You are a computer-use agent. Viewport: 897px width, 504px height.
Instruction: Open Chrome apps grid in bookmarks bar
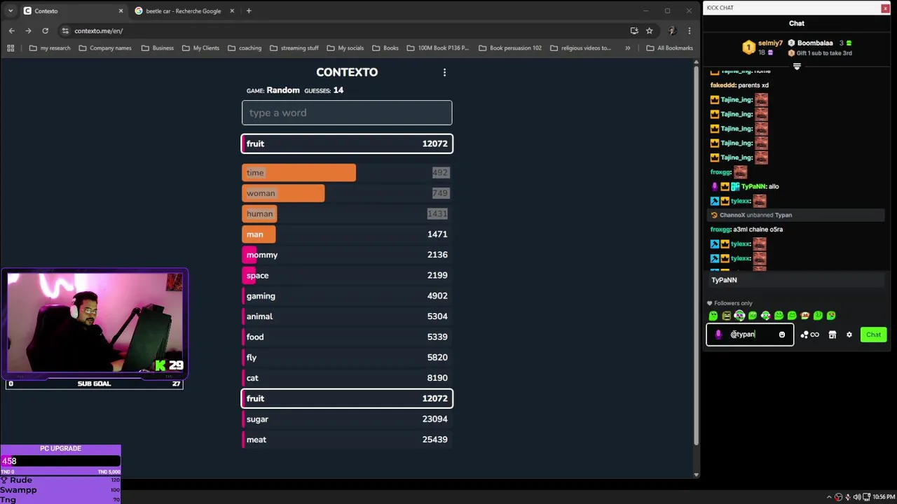pyautogui.click(x=11, y=48)
